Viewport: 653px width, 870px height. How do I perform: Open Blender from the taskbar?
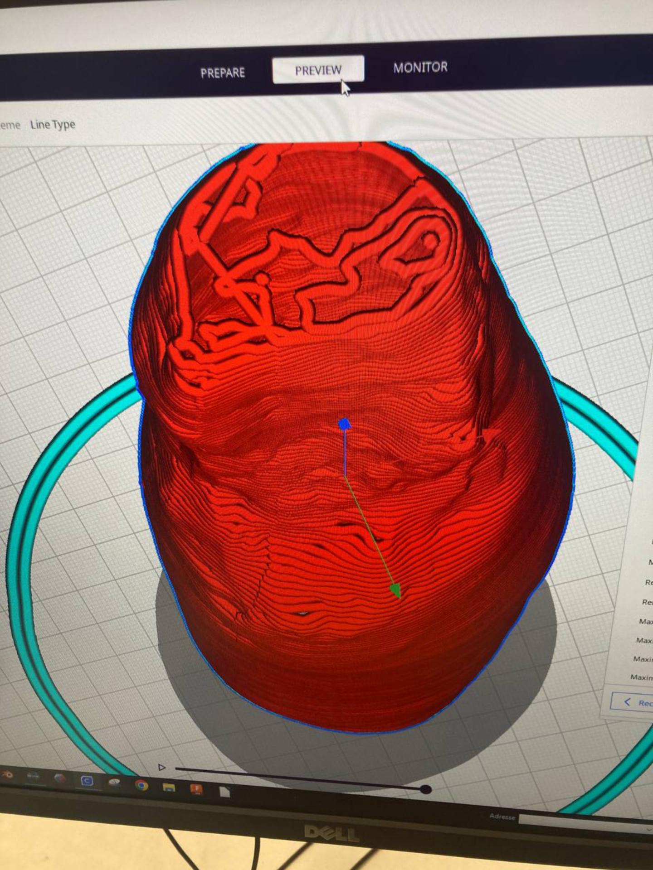pos(7,774)
